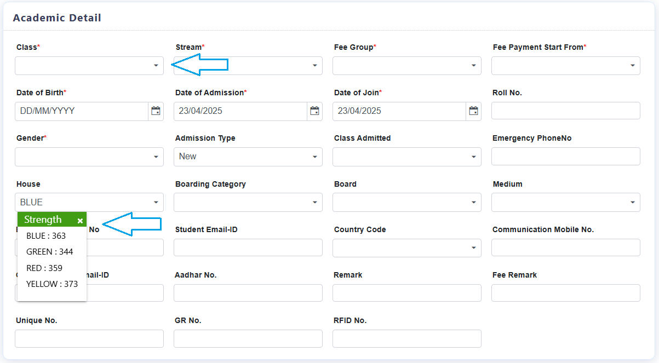Open the Date of Join calendar icon
Viewport: 659px width, 363px height.
pyautogui.click(x=474, y=111)
